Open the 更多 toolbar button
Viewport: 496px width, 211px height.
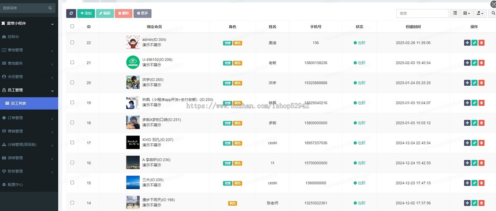(143, 13)
